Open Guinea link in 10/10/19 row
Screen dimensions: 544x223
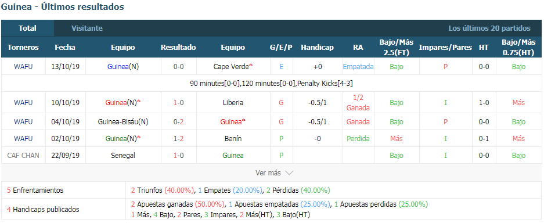pos(117,103)
